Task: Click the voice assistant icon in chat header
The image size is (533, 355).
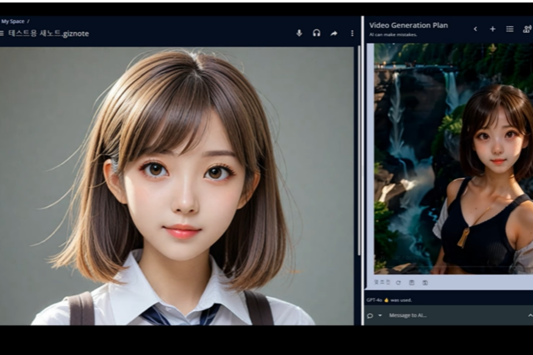Action: pyautogui.click(x=526, y=29)
